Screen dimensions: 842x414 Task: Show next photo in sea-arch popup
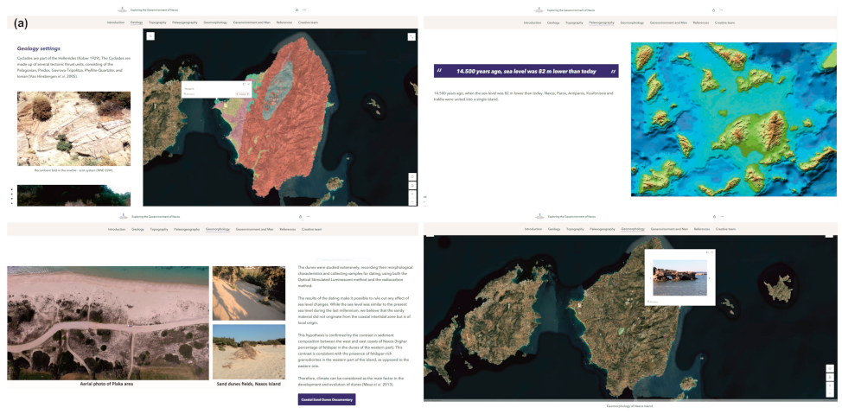click(x=710, y=278)
